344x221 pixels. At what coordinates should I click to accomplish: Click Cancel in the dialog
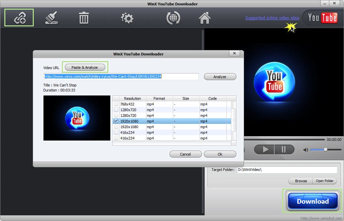(186, 154)
